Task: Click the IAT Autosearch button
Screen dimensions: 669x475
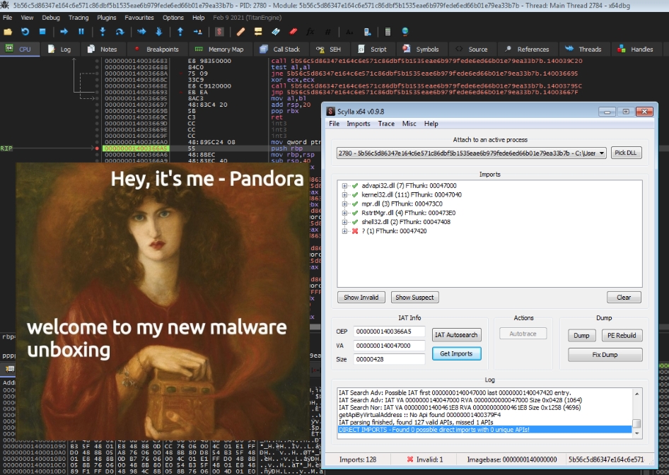Action: pyautogui.click(x=457, y=335)
